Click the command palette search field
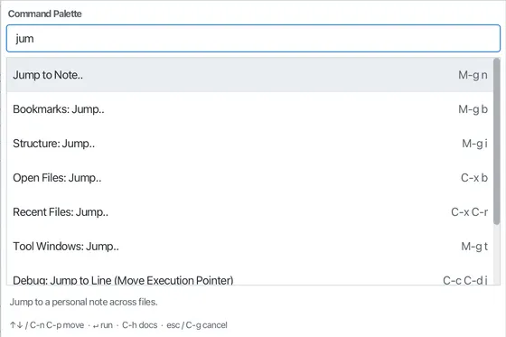 tap(253, 39)
